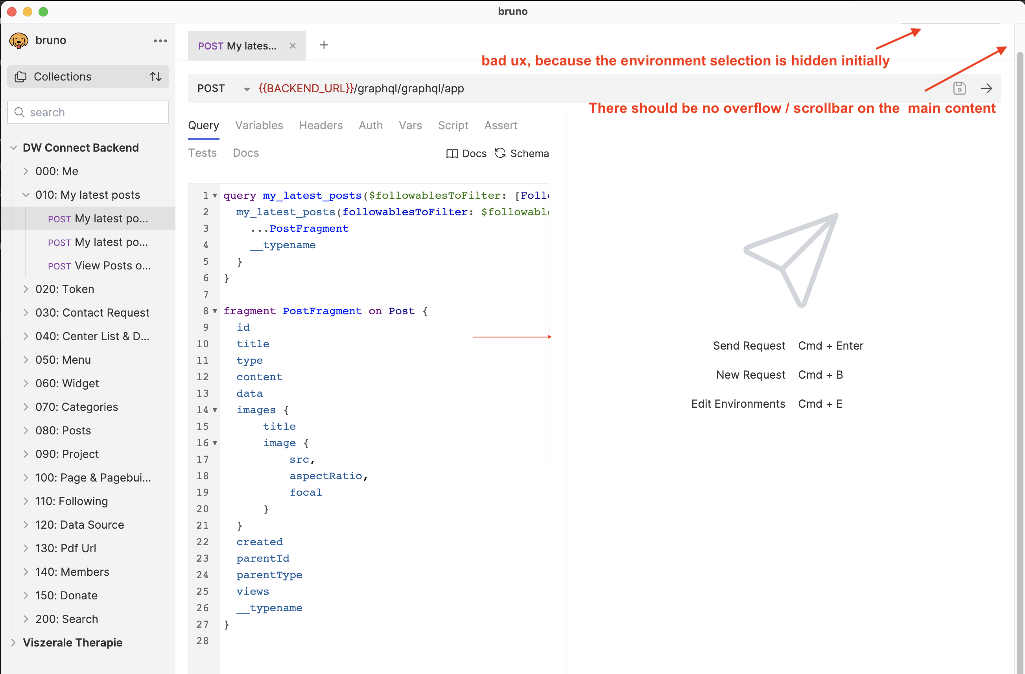Click the New Request shortcut

(751, 375)
